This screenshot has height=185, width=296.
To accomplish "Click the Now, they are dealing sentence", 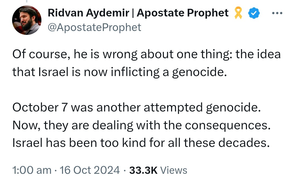I will (141, 125).
